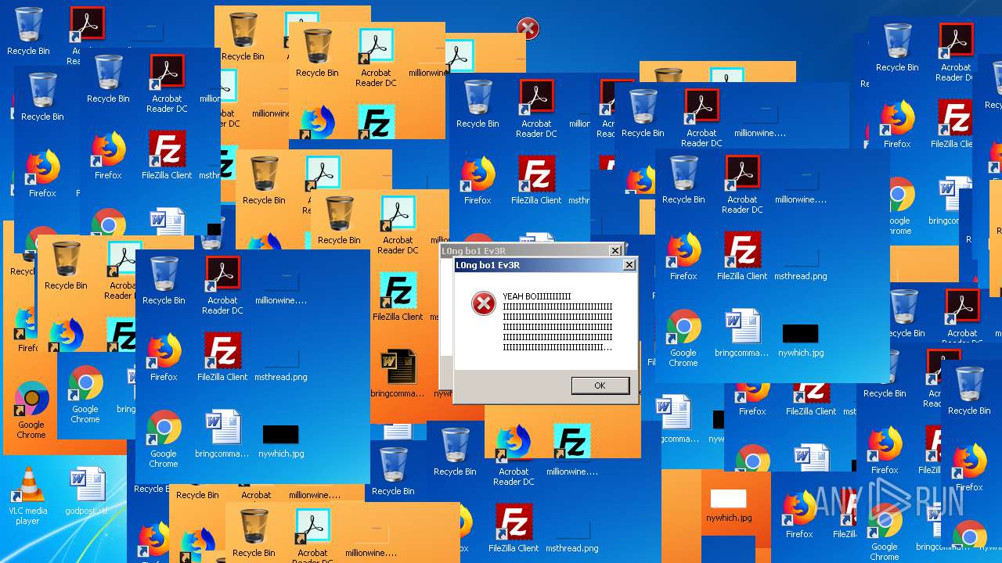This screenshot has width=1002, height=563.
Task: Click the red error icon inside the dialog
Action: point(483,304)
